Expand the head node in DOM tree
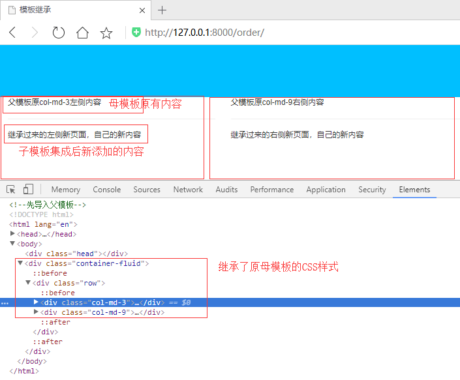Image resolution: width=460 pixels, height=380 pixels. point(12,234)
